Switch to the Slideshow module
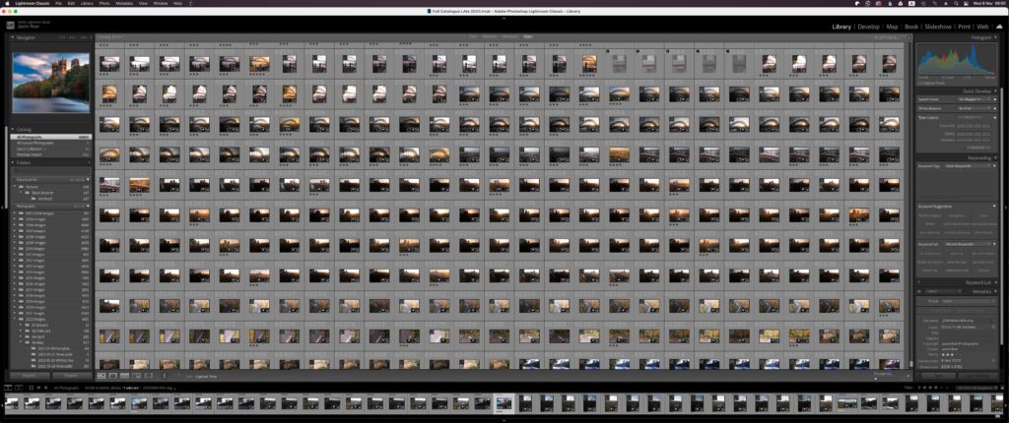Screen dimensions: 1009x423 pyautogui.click(x=938, y=27)
